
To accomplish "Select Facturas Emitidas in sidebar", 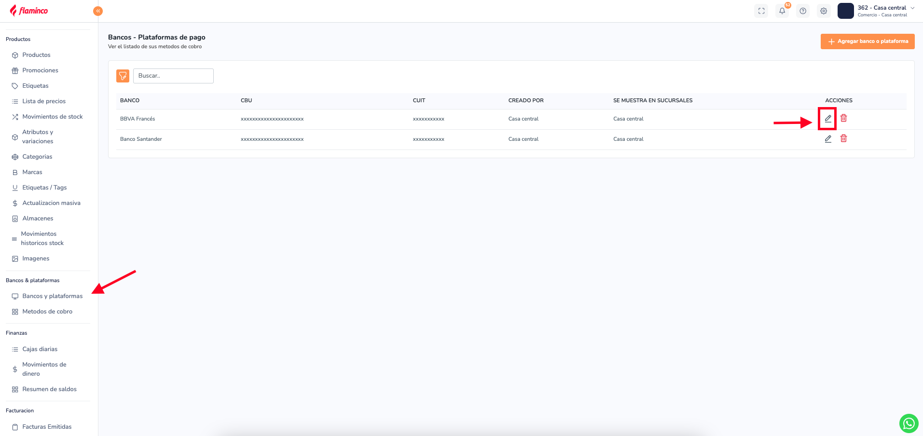I will click(x=47, y=427).
